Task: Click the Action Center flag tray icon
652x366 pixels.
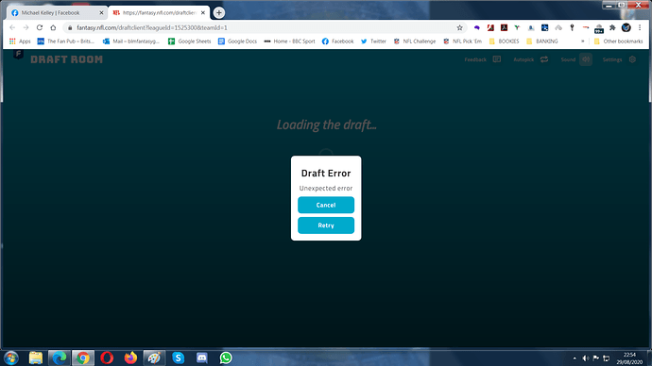Action: click(596, 358)
